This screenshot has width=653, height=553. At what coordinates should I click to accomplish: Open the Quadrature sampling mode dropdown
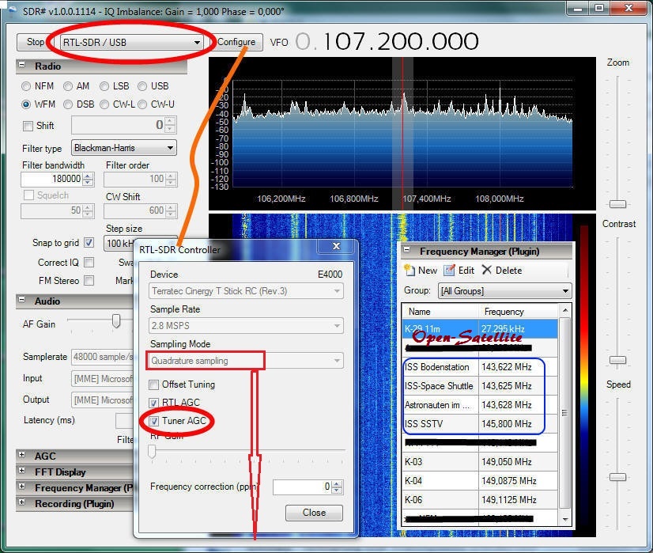pyautogui.click(x=246, y=361)
